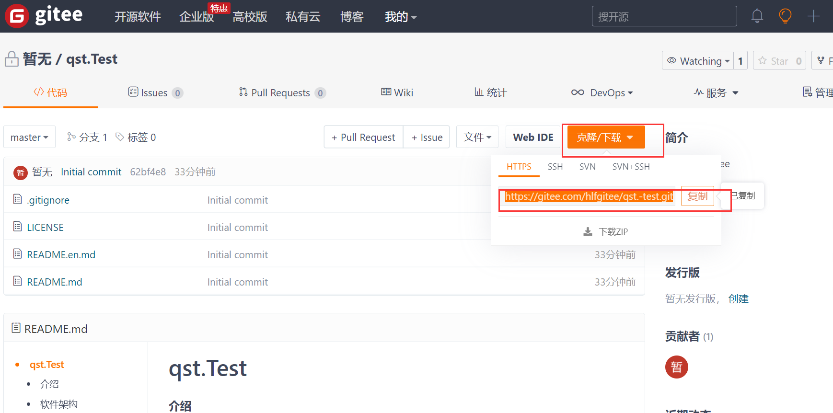The width and height of the screenshot is (833, 413).
Task: Select the SVN+SSH clone tab
Action: [631, 167]
